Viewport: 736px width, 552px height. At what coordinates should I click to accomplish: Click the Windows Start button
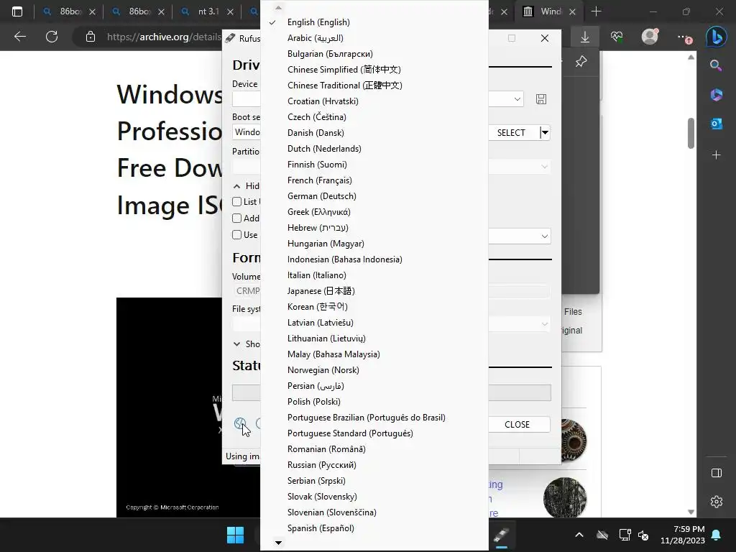click(x=235, y=535)
